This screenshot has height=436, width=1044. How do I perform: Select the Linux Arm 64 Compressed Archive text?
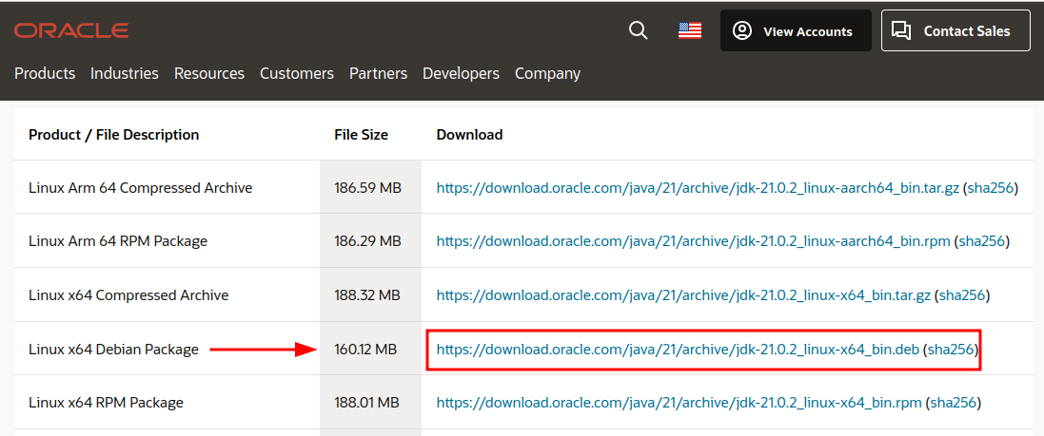point(141,188)
